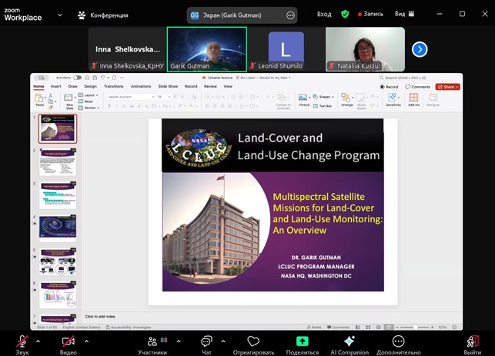This screenshot has width=495, height=356.
Task: Toggle the AutoSave switch in PowerPoint
Action: tap(77, 78)
